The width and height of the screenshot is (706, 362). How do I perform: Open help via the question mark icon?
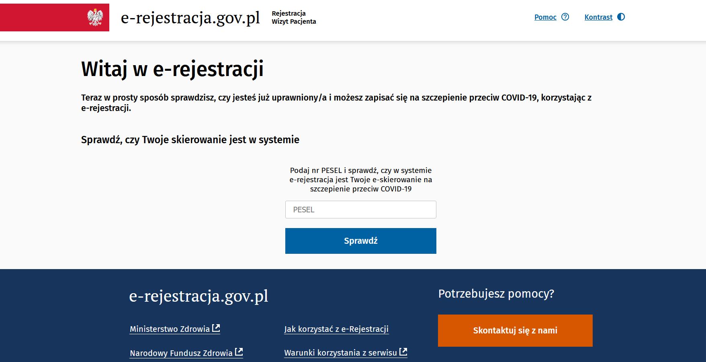[565, 17]
